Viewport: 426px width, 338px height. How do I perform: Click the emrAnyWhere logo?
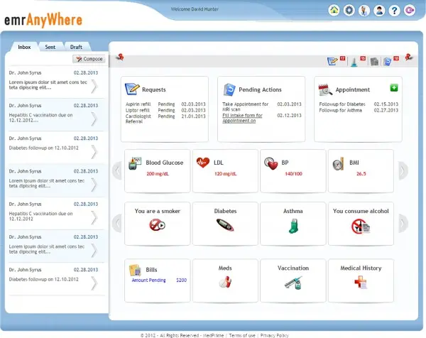[43, 20]
